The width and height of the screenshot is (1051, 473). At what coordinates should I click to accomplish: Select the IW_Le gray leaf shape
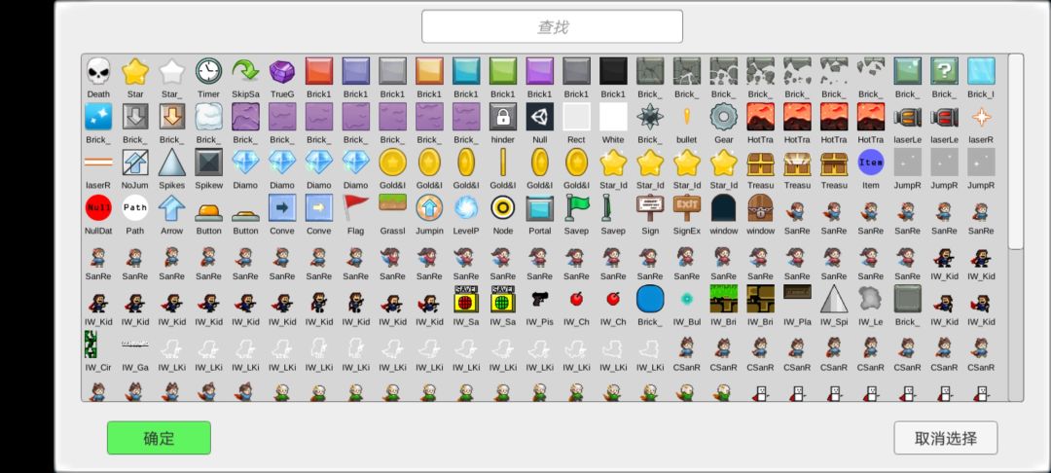point(871,299)
